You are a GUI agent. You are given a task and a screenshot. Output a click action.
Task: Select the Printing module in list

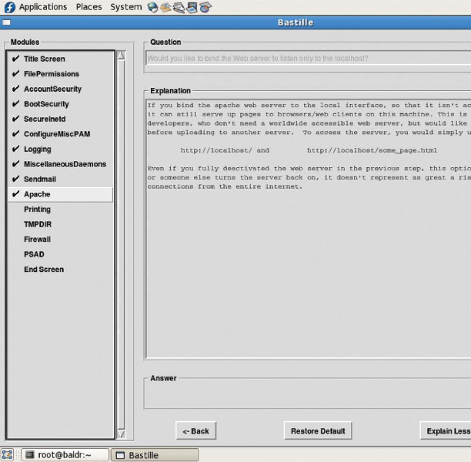(x=37, y=209)
